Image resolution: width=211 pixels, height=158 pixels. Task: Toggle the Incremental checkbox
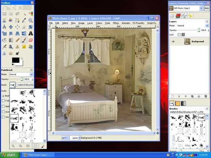tap(3, 112)
